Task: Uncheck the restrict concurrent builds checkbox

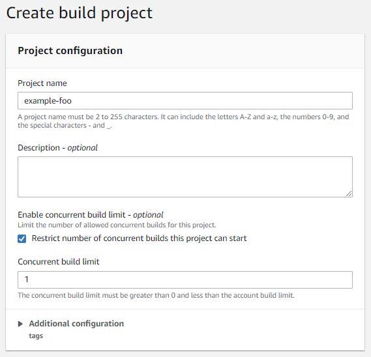Action: [22, 238]
